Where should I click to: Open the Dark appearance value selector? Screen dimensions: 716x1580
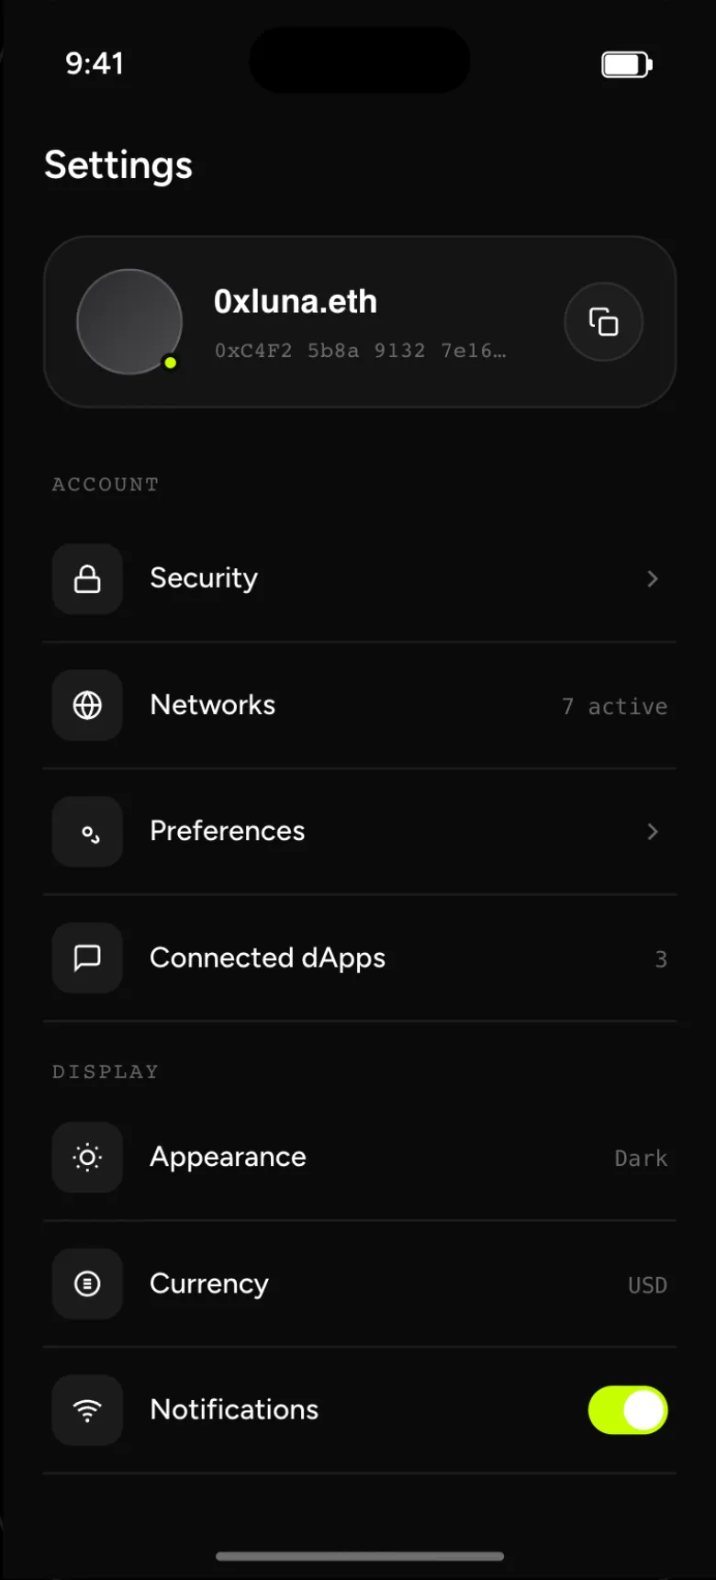pyautogui.click(x=641, y=1159)
